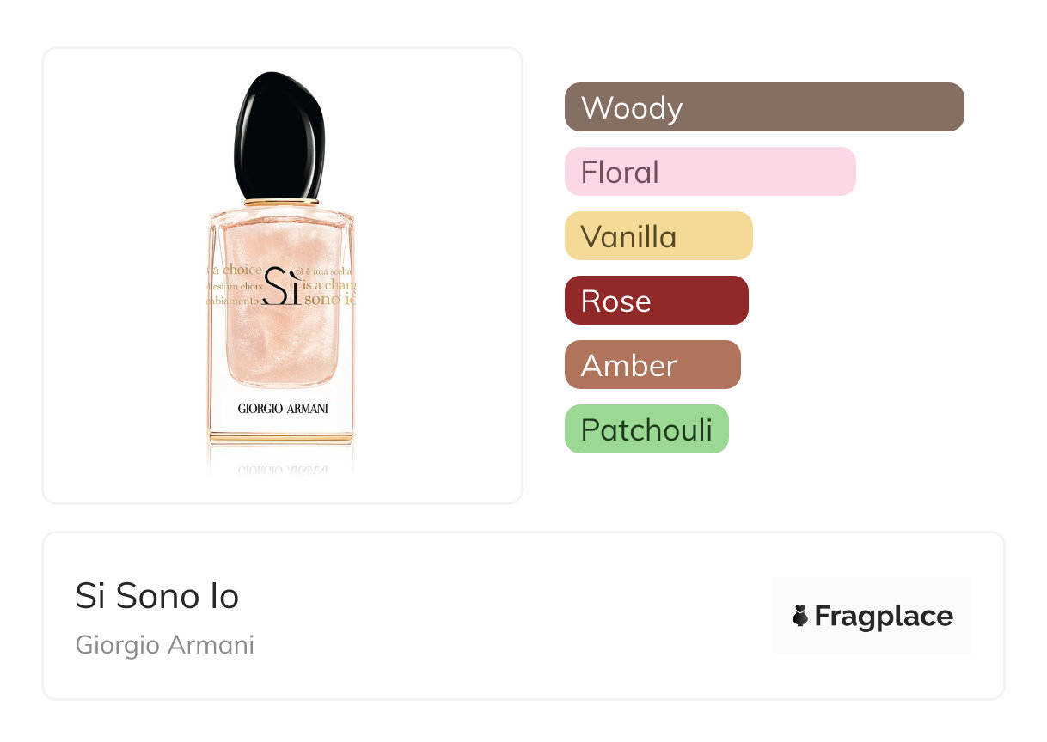This screenshot has width=1047, height=742.
Task: Click the Fragplace wordmark text
Action: (883, 616)
